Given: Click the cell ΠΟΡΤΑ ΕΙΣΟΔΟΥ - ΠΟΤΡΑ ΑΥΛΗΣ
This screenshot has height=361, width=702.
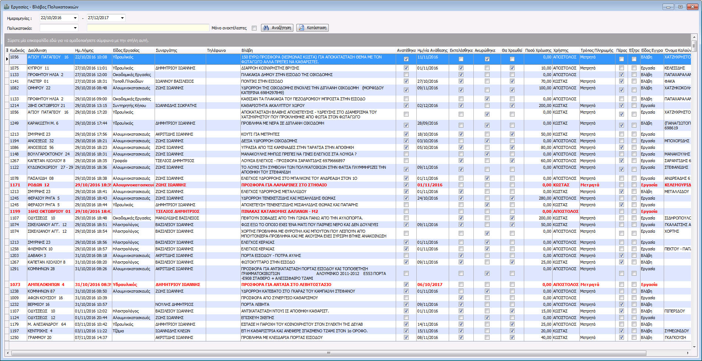Looking at the screenshot, I should pos(271,255).
